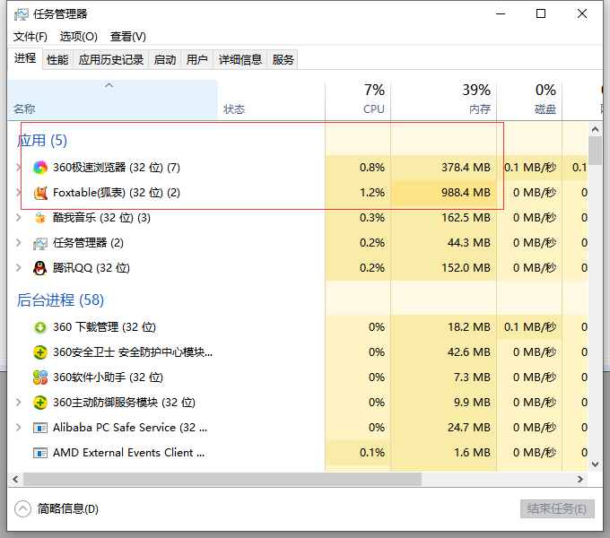This screenshot has height=538, width=610.
Task: Collapse to 简略信息 using the arrow icon
Action: coord(22,508)
